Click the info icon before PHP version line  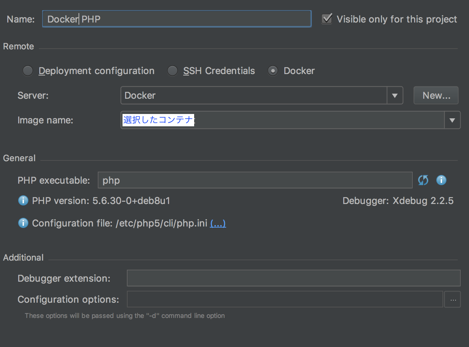tap(23, 200)
